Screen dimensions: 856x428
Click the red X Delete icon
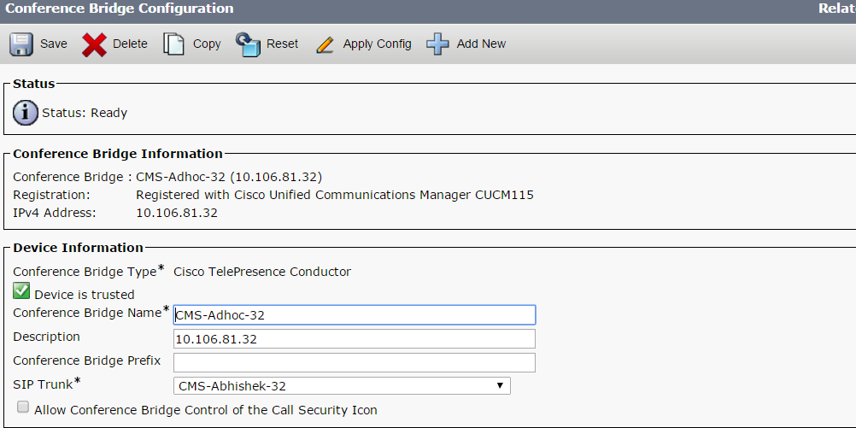click(x=94, y=44)
